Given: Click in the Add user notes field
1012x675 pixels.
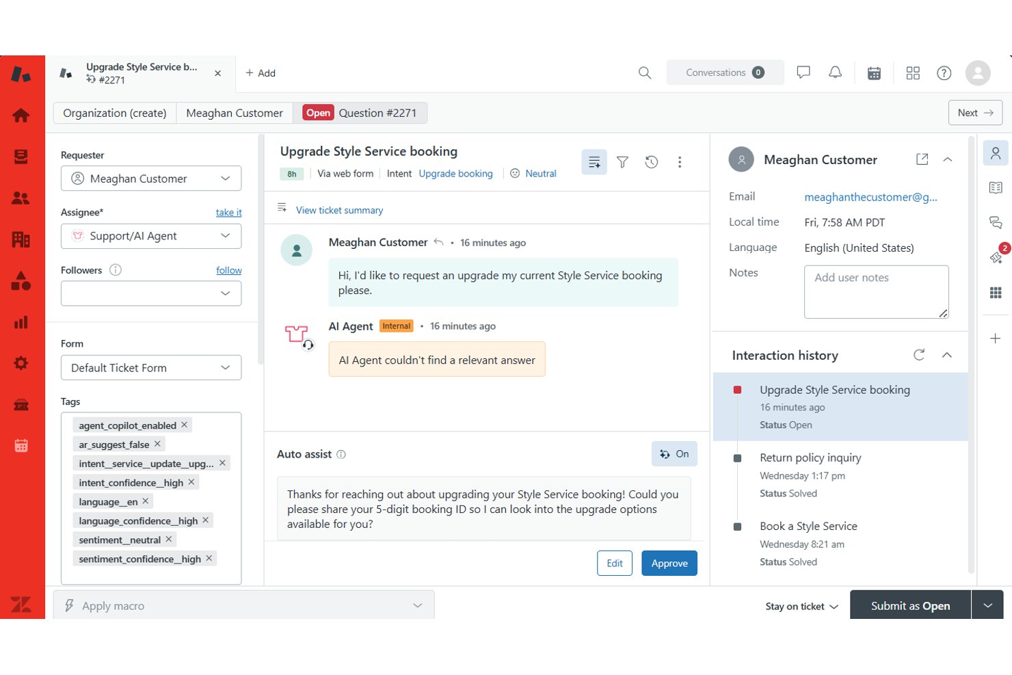Looking at the screenshot, I should coord(877,292).
